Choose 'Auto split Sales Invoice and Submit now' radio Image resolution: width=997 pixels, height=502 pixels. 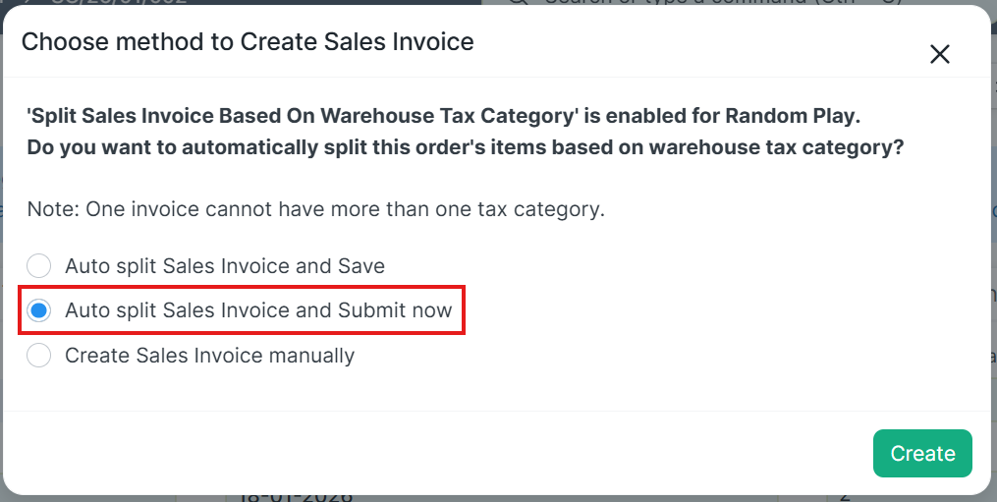[x=39, y=310]
